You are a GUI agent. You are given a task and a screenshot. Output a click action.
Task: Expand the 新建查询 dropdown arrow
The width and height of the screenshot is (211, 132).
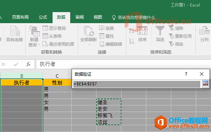coord(39,45)
